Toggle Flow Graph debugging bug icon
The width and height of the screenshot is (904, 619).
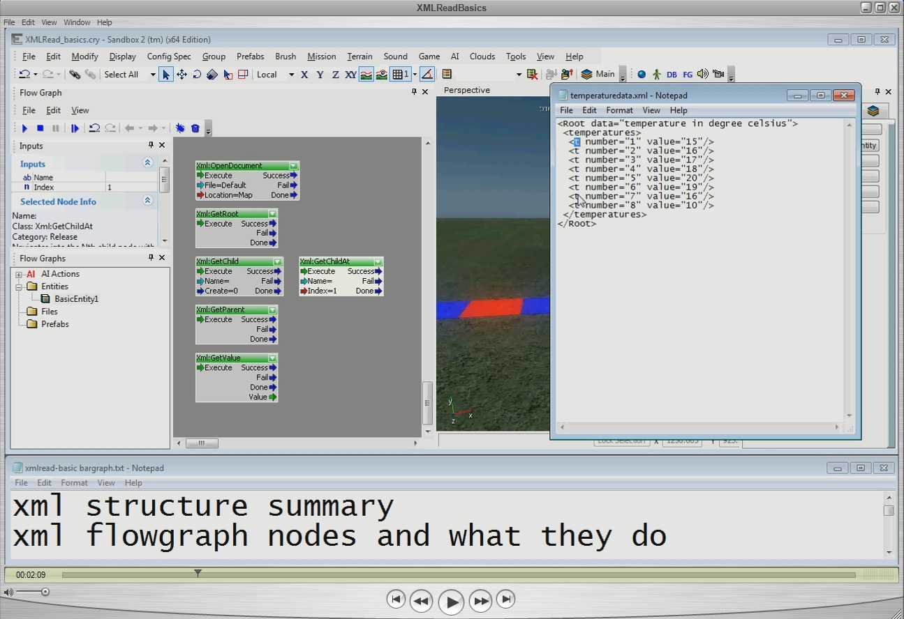click(x=180, y=128)
